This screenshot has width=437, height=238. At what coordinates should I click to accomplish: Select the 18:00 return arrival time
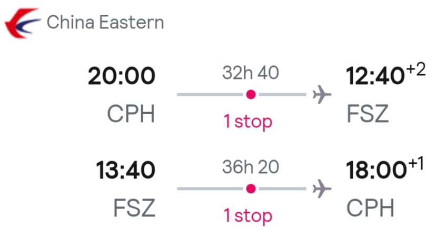pyautogui.click(x=376, y=170)
